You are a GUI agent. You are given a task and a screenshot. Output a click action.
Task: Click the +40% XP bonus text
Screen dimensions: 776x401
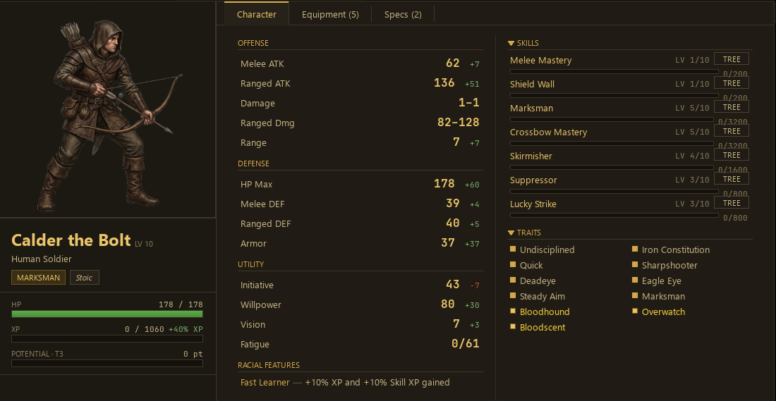pyautogui.click(x=186, y=329)
